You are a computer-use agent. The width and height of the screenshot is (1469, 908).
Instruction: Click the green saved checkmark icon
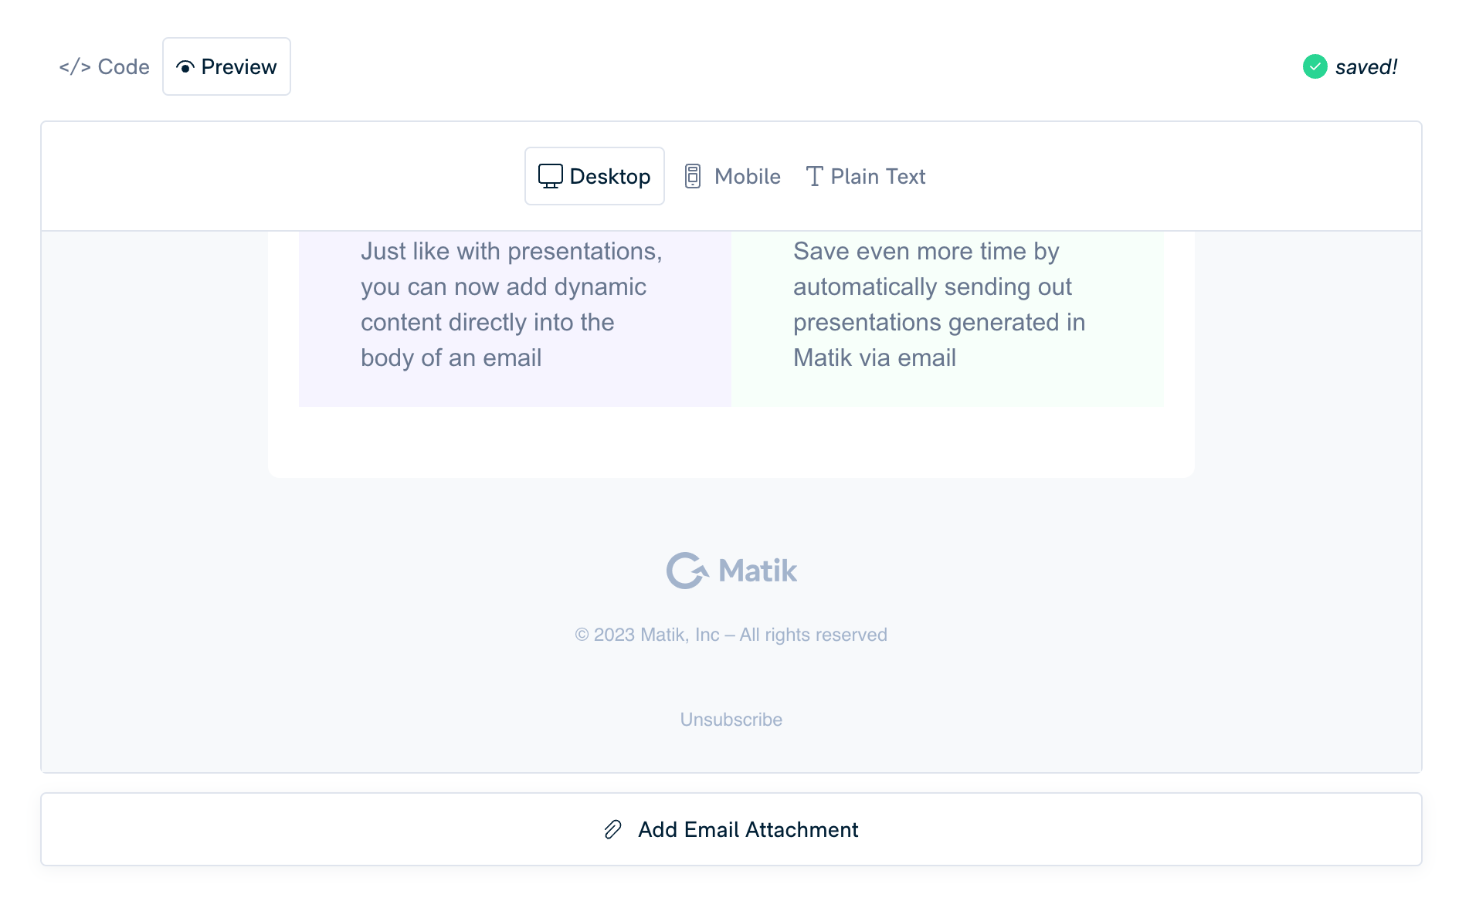(x=1315, y=67)
